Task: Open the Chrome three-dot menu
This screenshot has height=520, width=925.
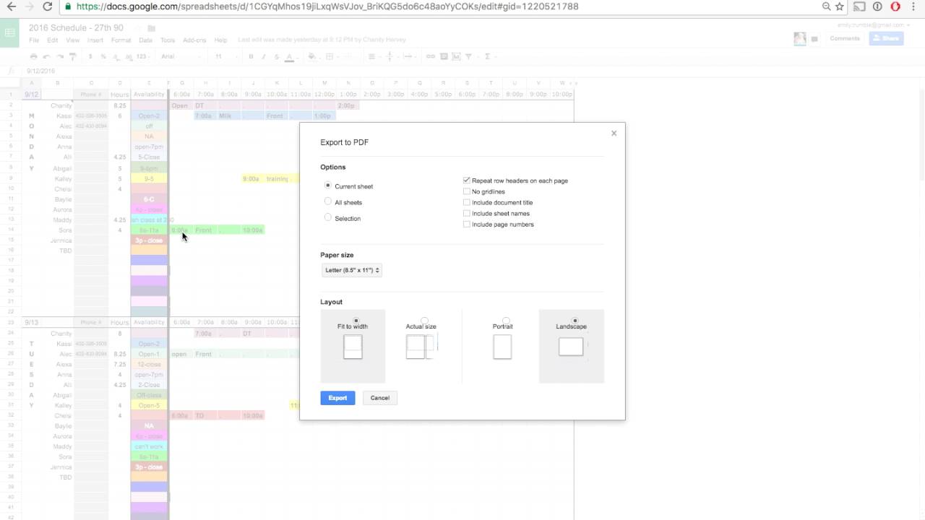Action: pyautogui.click(x=914, y=6)
